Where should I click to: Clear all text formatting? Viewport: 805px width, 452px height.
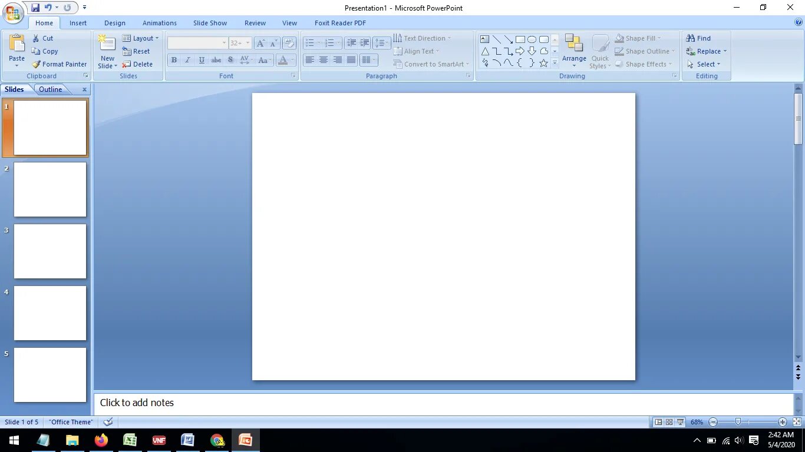tap(289, 43)
